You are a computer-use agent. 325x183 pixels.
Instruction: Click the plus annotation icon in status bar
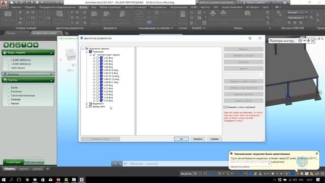click(281, 174)
